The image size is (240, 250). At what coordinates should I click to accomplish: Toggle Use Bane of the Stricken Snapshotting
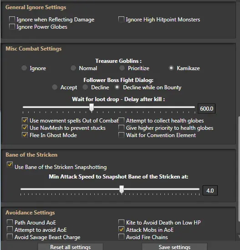click(10, 164)
